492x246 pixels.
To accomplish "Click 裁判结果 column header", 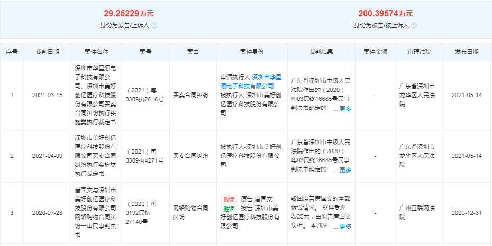I will 321,52.
